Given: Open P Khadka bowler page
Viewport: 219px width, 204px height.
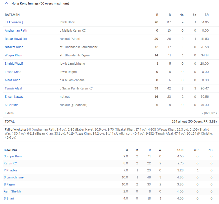Looking at the screenshot, I should tap(10, 170).
